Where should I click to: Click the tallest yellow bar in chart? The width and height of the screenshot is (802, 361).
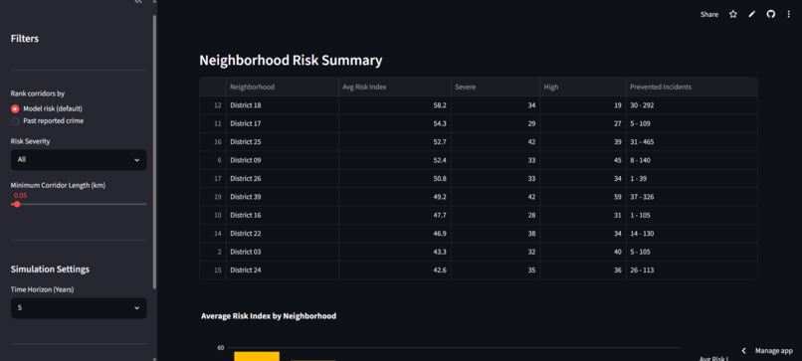[x=257, y=356]
